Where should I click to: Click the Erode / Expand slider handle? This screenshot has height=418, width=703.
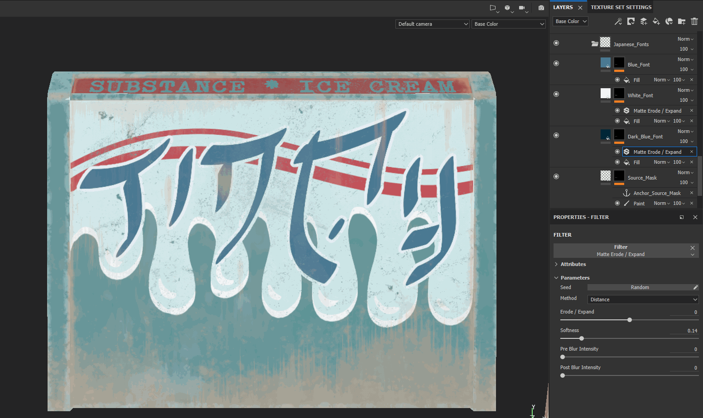point(630,320)
